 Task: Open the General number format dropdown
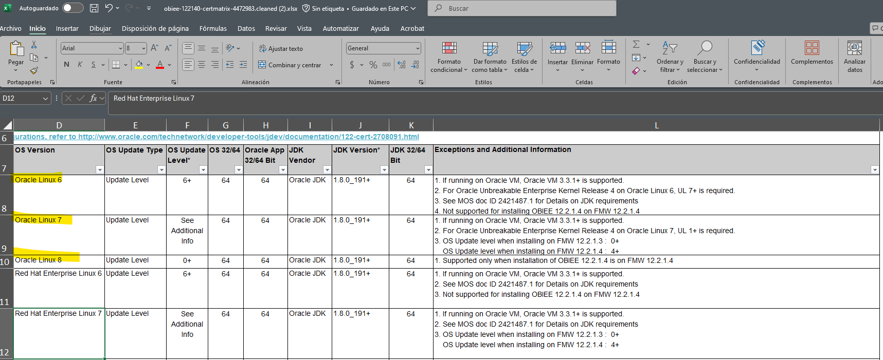tap(418, 48)
